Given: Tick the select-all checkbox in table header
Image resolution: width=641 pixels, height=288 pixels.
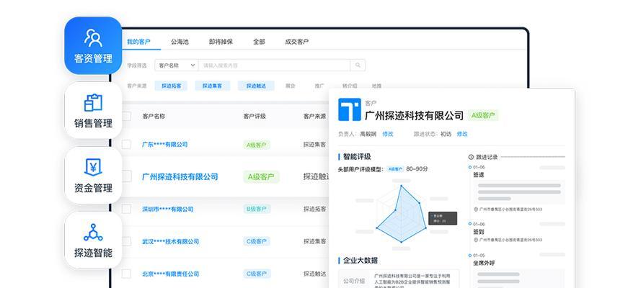Looking at the screenshot, I should coord(126,116).
